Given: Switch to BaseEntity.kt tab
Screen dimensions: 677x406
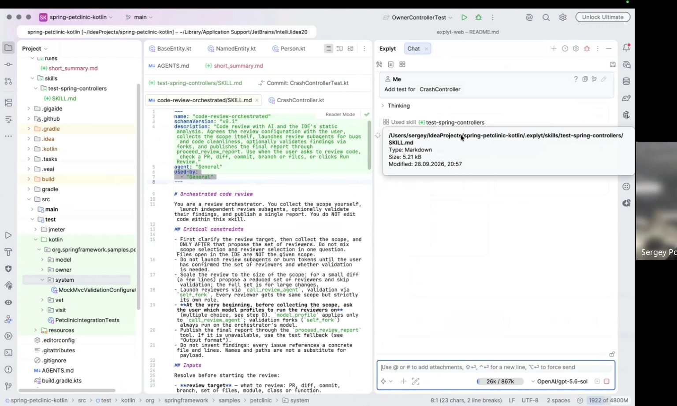Looking at the screenshot, I should [170, 48].
